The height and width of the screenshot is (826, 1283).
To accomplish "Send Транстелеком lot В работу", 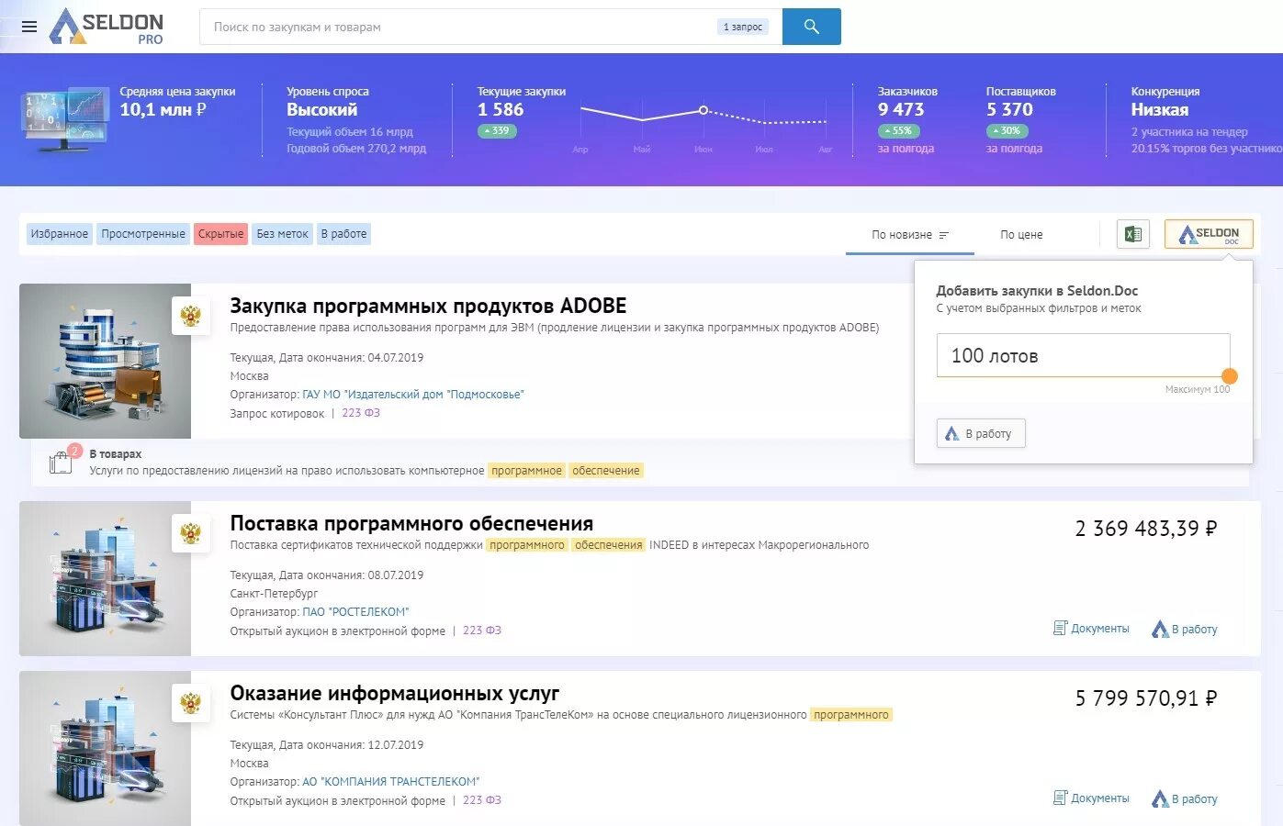I will coord(1185,798).
